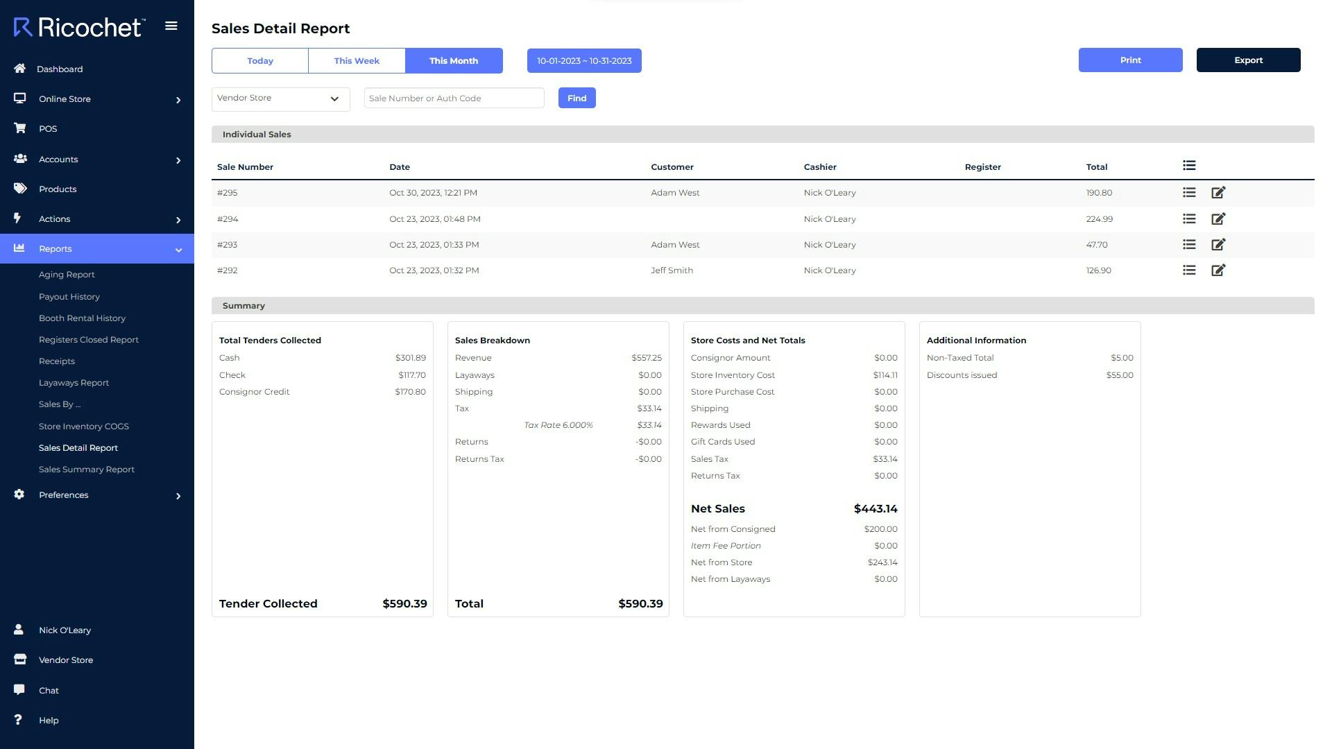Edit sale #292 using pencil icon
This screenshot has width=1332, height=749.
pos(1218,270)
